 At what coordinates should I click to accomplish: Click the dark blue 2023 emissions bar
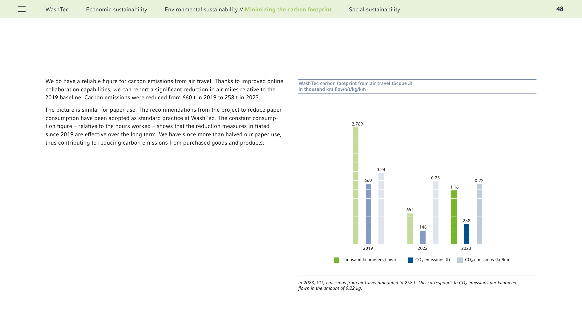(x=467, y=234)
